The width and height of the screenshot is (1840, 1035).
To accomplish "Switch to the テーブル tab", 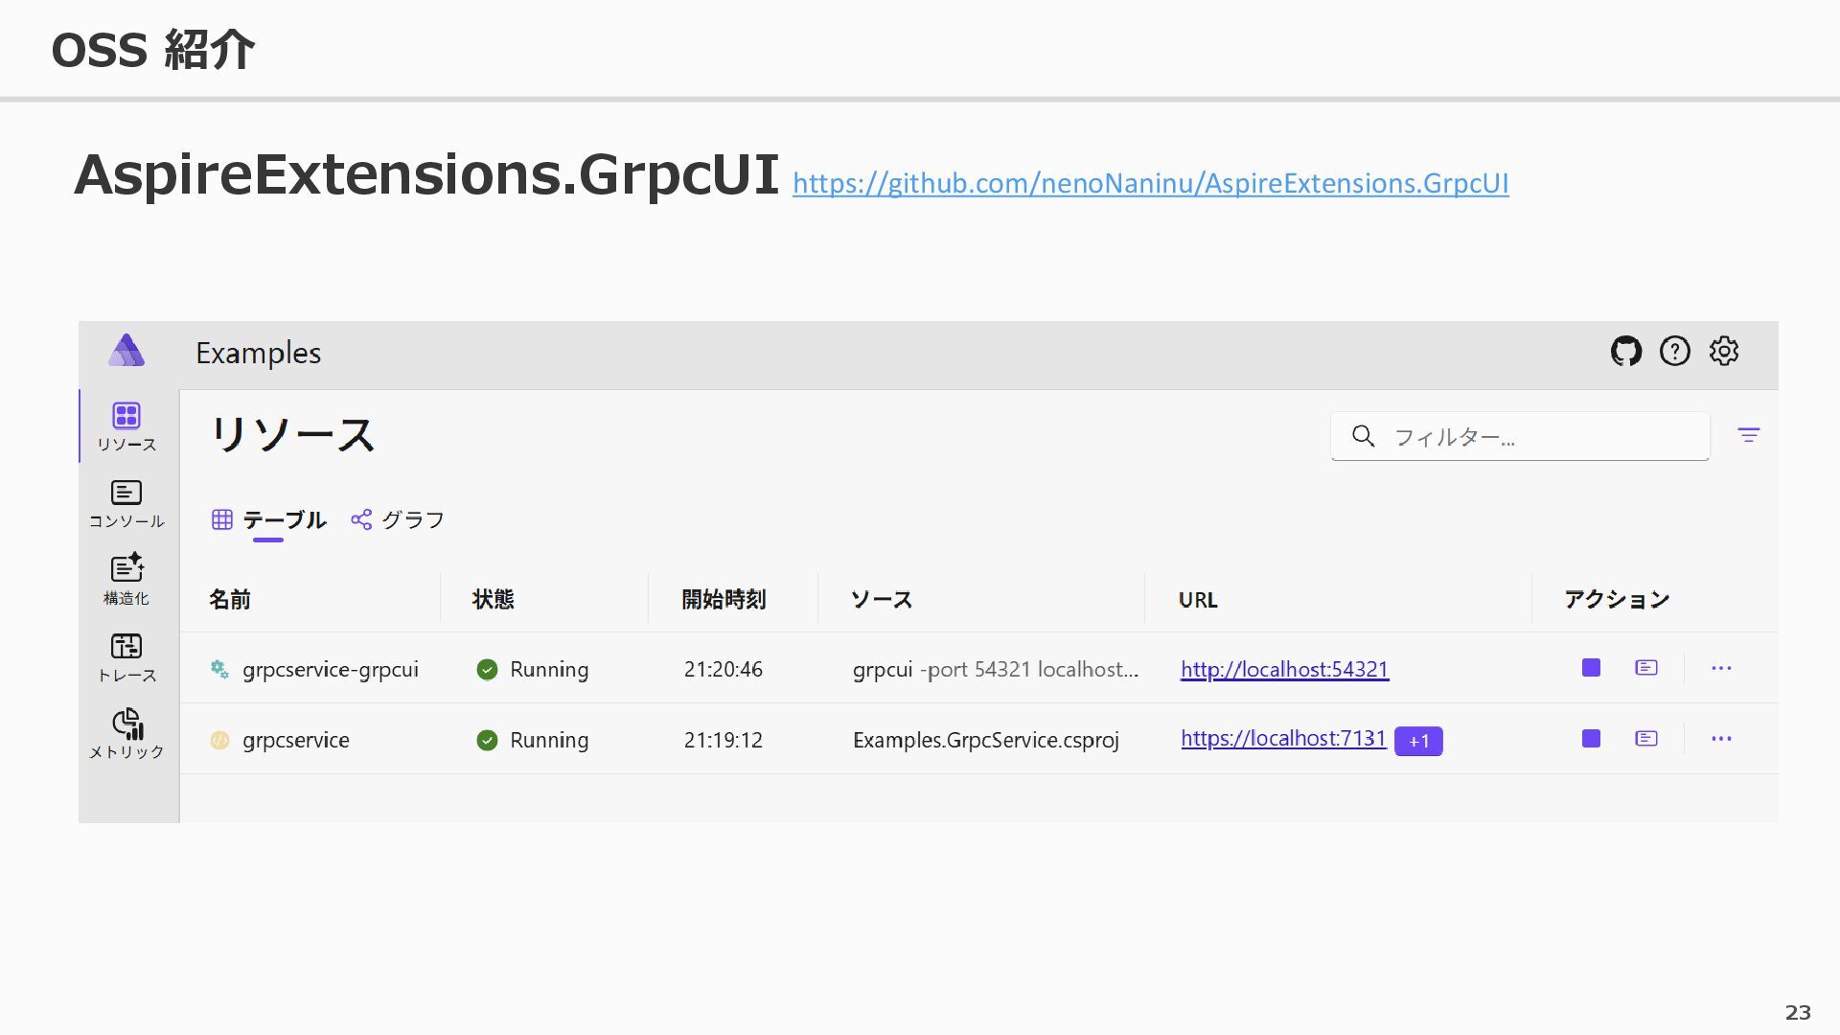I will click(269, 519).
